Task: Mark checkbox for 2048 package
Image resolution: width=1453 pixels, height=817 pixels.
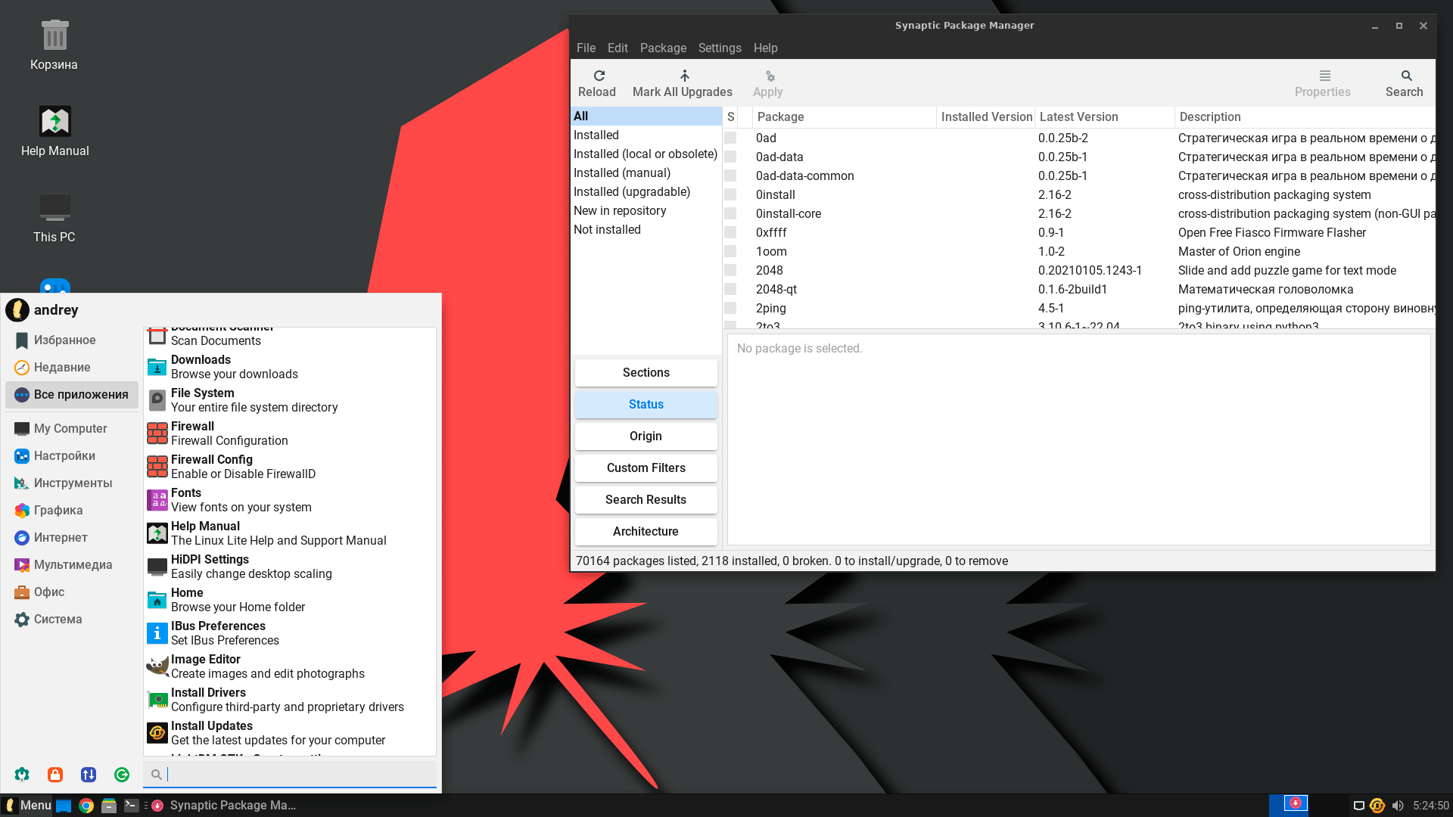Action: tap(730, 270)
